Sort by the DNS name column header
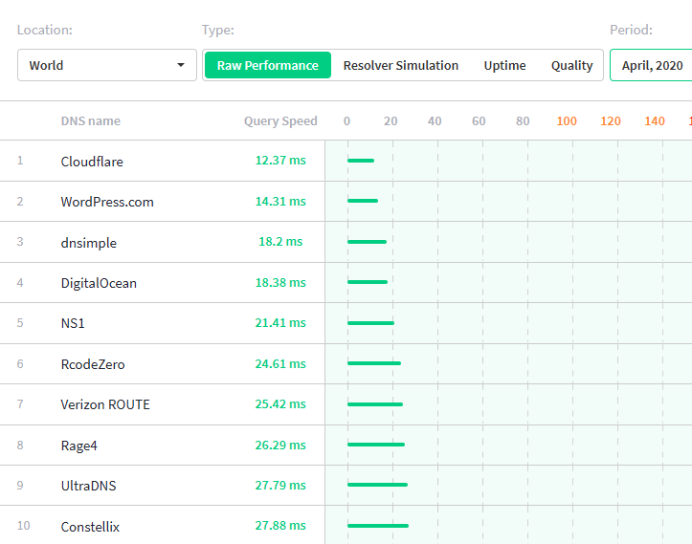Viewport: 692px width, 544px height. pos(91,121)
